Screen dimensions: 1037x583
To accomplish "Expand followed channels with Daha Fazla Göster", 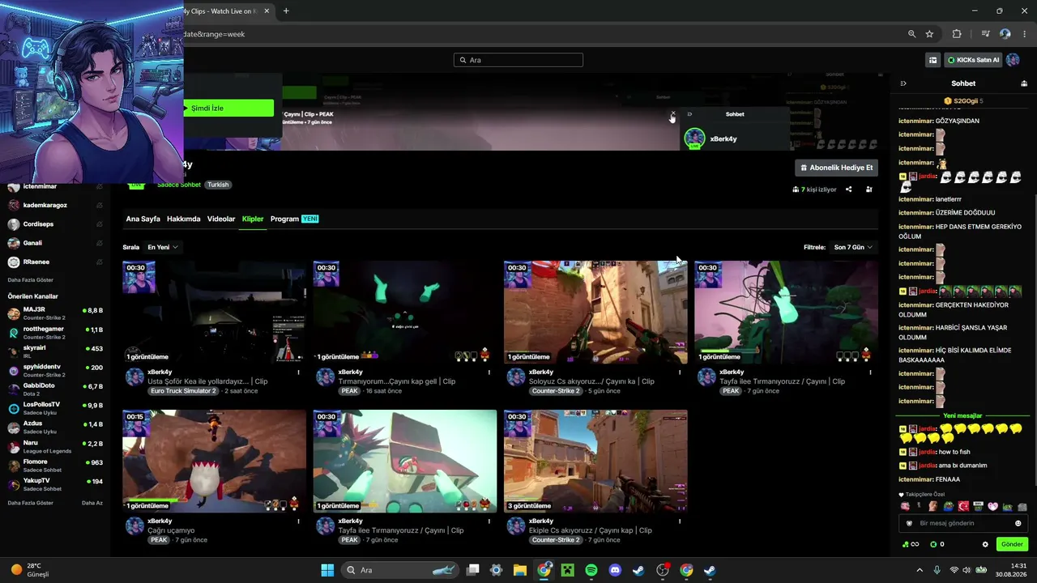I will [x=31, y=279].
